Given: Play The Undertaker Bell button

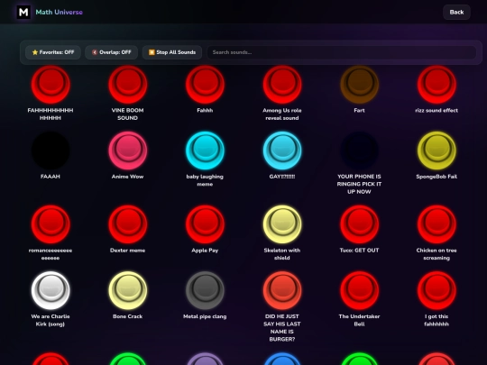Looking at the screenshot, I should point(359,290).
